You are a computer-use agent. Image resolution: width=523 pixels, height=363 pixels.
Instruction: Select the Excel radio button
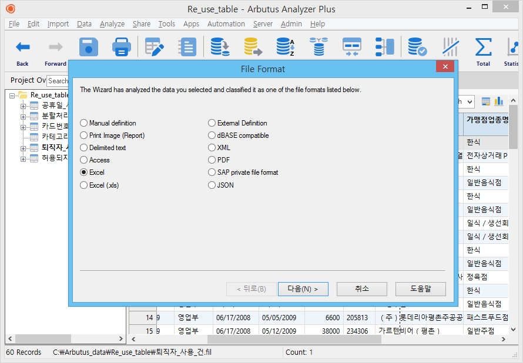[x=83, y=172]
